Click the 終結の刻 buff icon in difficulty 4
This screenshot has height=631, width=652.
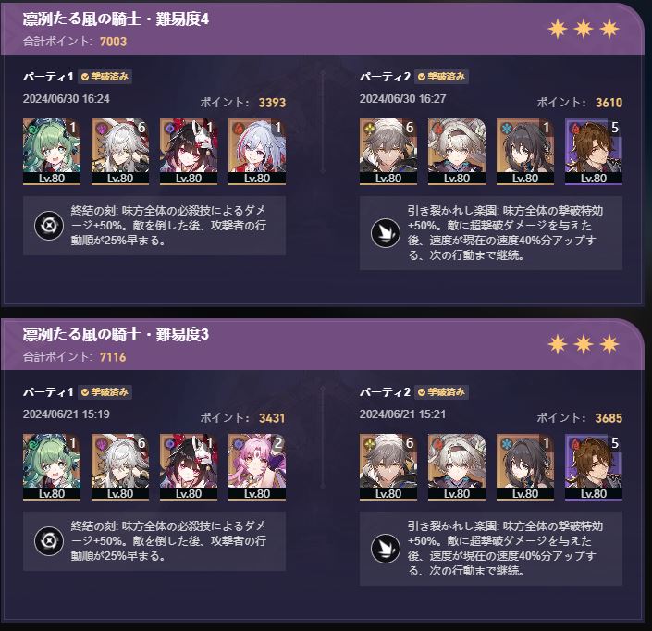pyautogui.click(x=49, y=226)
